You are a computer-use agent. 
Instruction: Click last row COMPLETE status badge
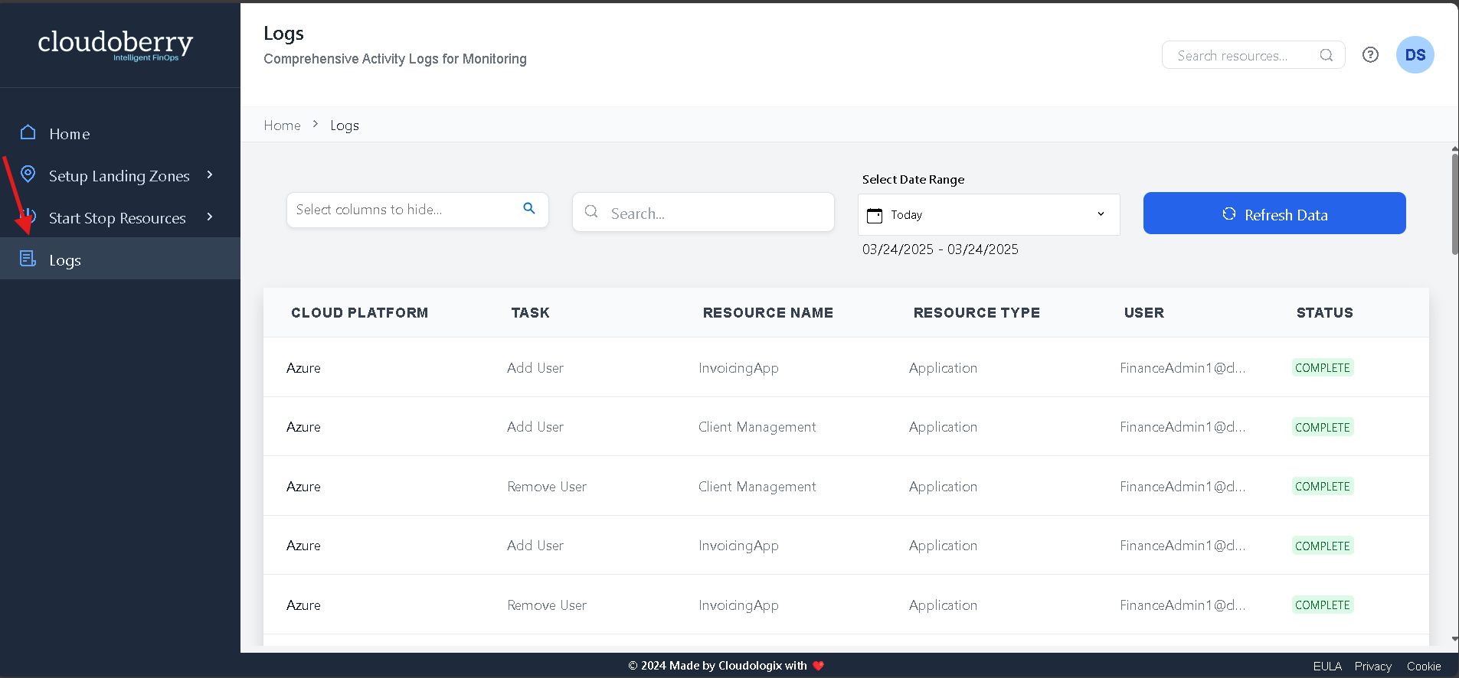click(x=1323, y=605)
